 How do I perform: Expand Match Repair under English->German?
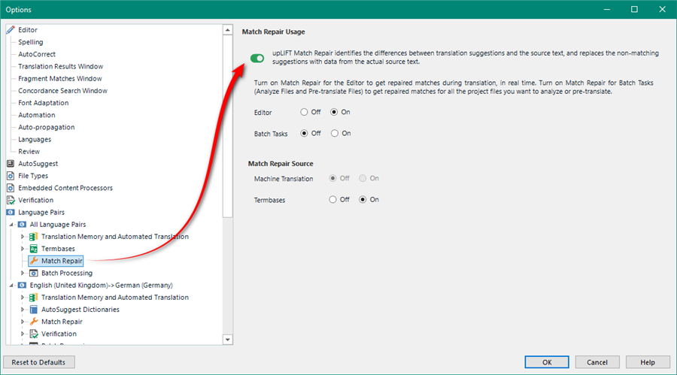pyautogui.click(x=23, y=322)
